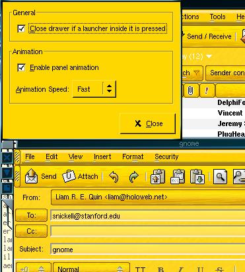Click the gnome title bar of composer

131,144
